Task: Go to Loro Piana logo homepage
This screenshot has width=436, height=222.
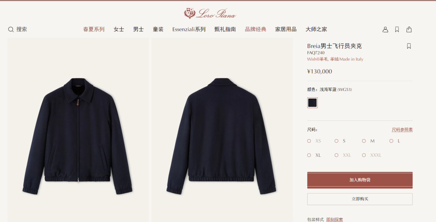Action: (x=210, y=13)
